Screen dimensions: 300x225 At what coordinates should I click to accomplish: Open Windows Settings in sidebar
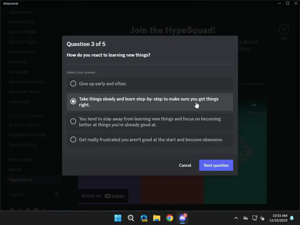point(27,82)
